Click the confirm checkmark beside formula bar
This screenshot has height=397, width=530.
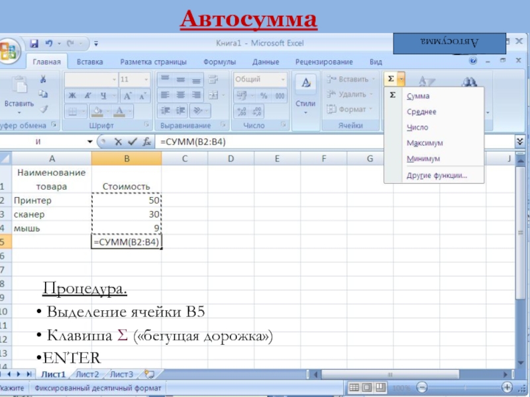[132, 142]
